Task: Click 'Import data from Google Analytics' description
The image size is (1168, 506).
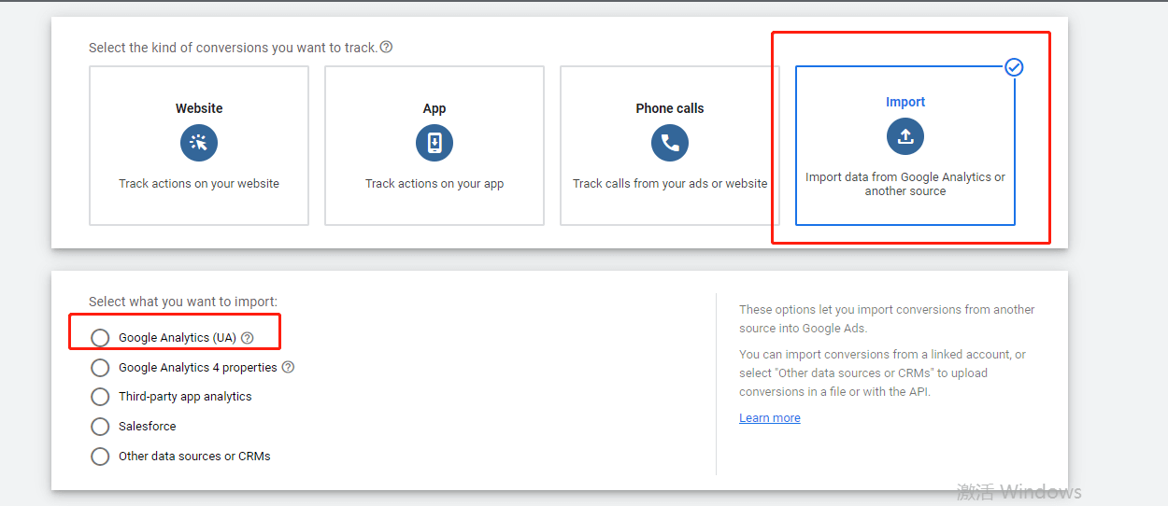Action: click(905, 184)
